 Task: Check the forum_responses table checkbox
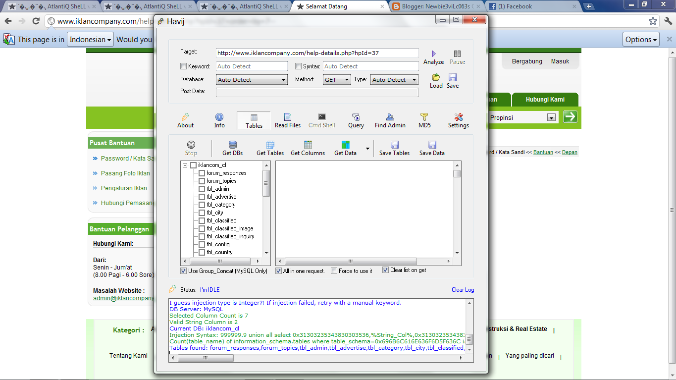202,173
